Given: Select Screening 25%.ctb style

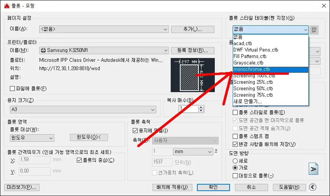Looking at the screenshot, I should 270,82.
